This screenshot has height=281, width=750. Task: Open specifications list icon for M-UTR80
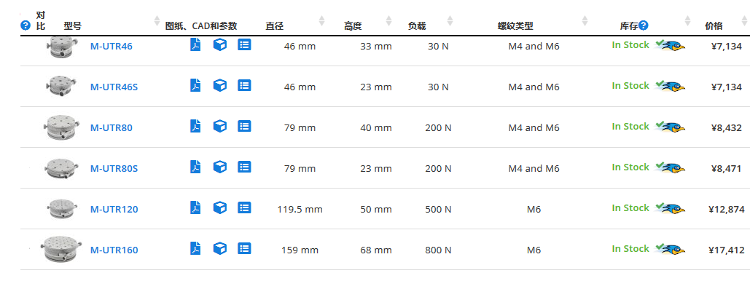coord(244,126)
